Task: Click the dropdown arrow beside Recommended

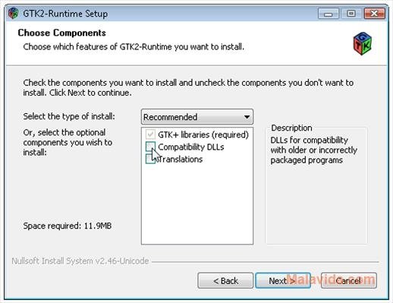Action: (247, 117)
